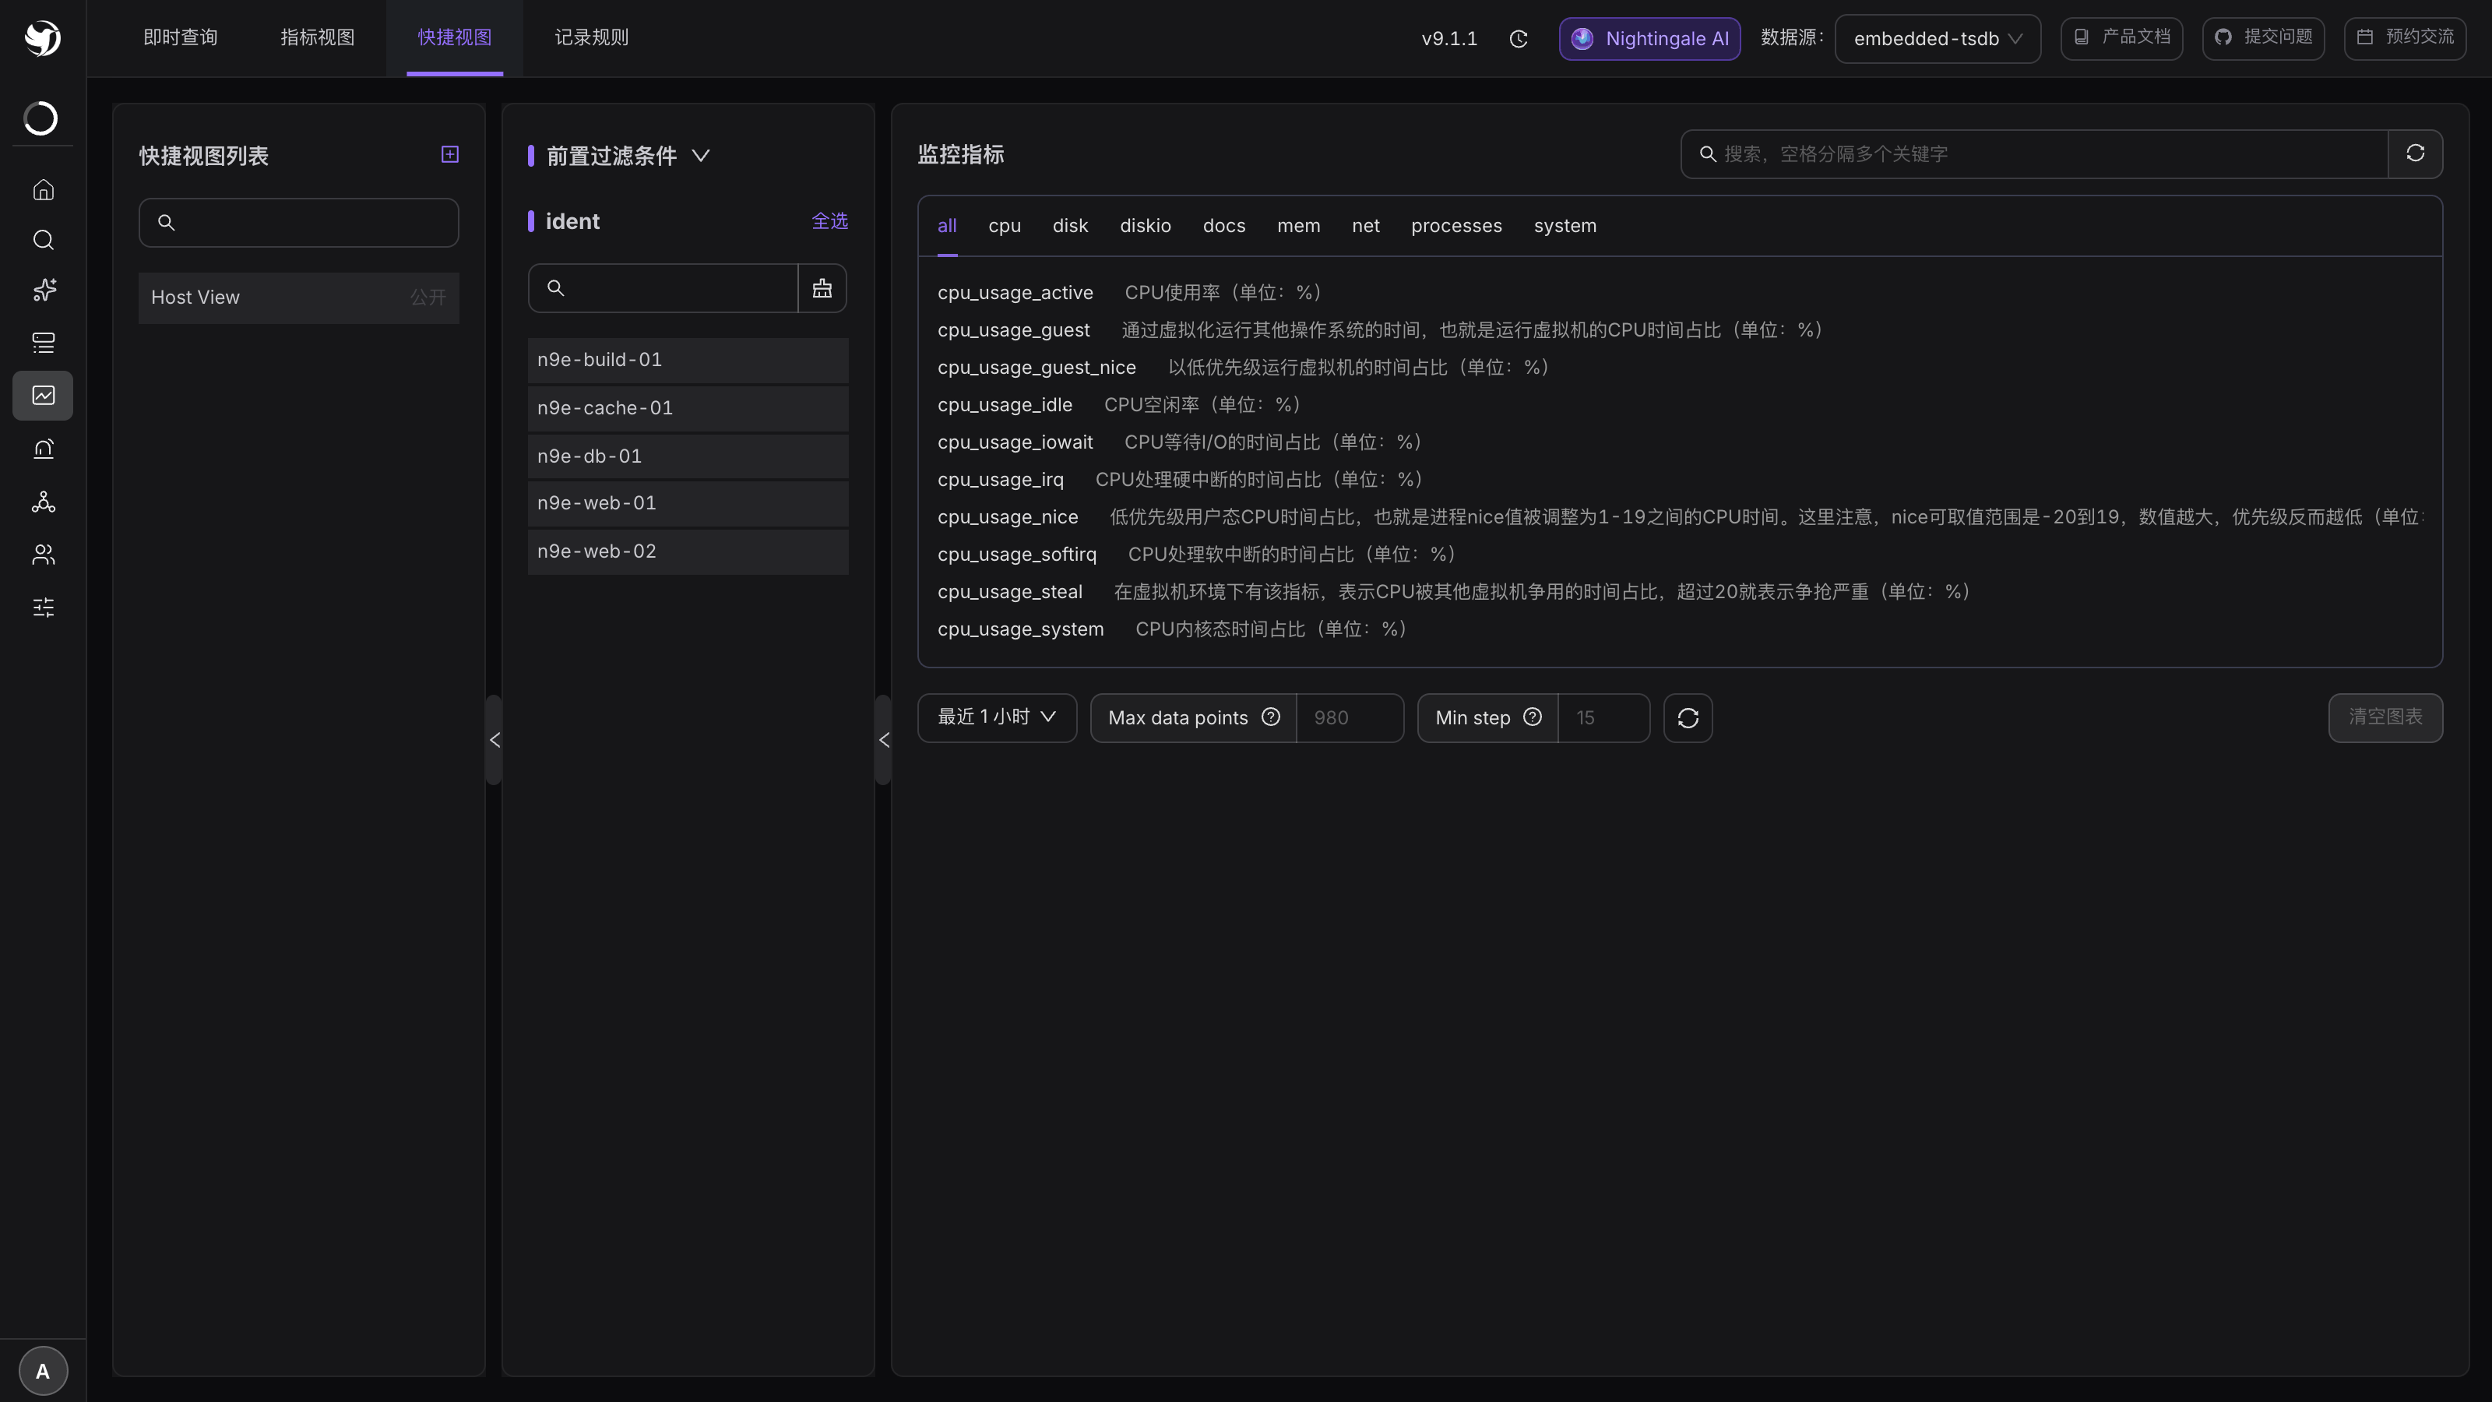Click the user avatar A

click(x=43, y=1370)
